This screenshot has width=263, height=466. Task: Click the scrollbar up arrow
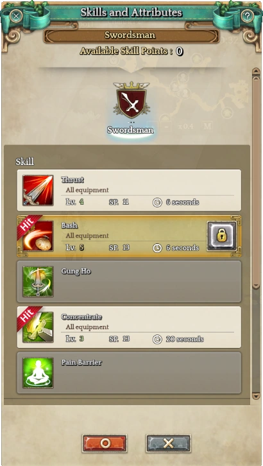click(256, 73)
